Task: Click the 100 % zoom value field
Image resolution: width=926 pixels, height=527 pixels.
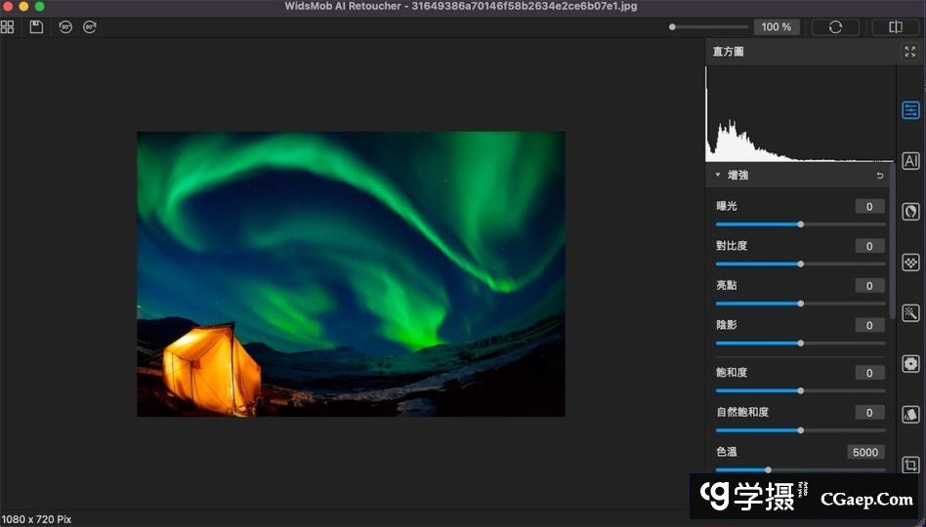Action: pos(777,27)
